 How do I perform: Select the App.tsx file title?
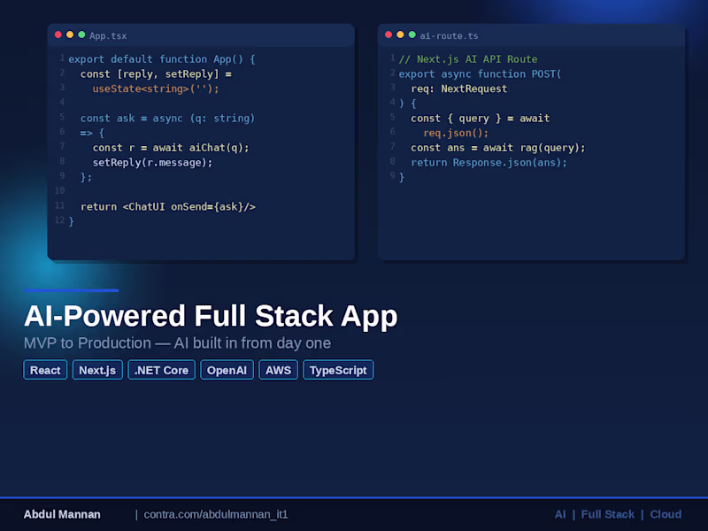(108, 35)
